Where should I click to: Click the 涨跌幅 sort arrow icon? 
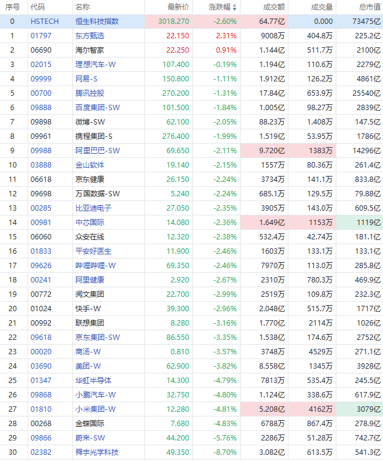click(x=235, y=7)
